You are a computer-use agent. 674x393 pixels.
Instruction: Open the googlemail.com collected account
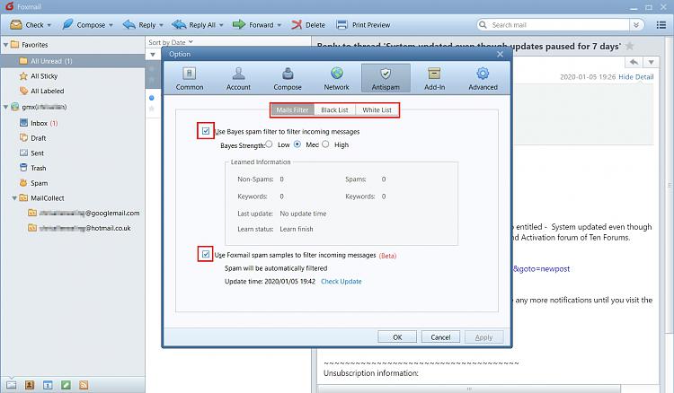[x=84, y=213]
